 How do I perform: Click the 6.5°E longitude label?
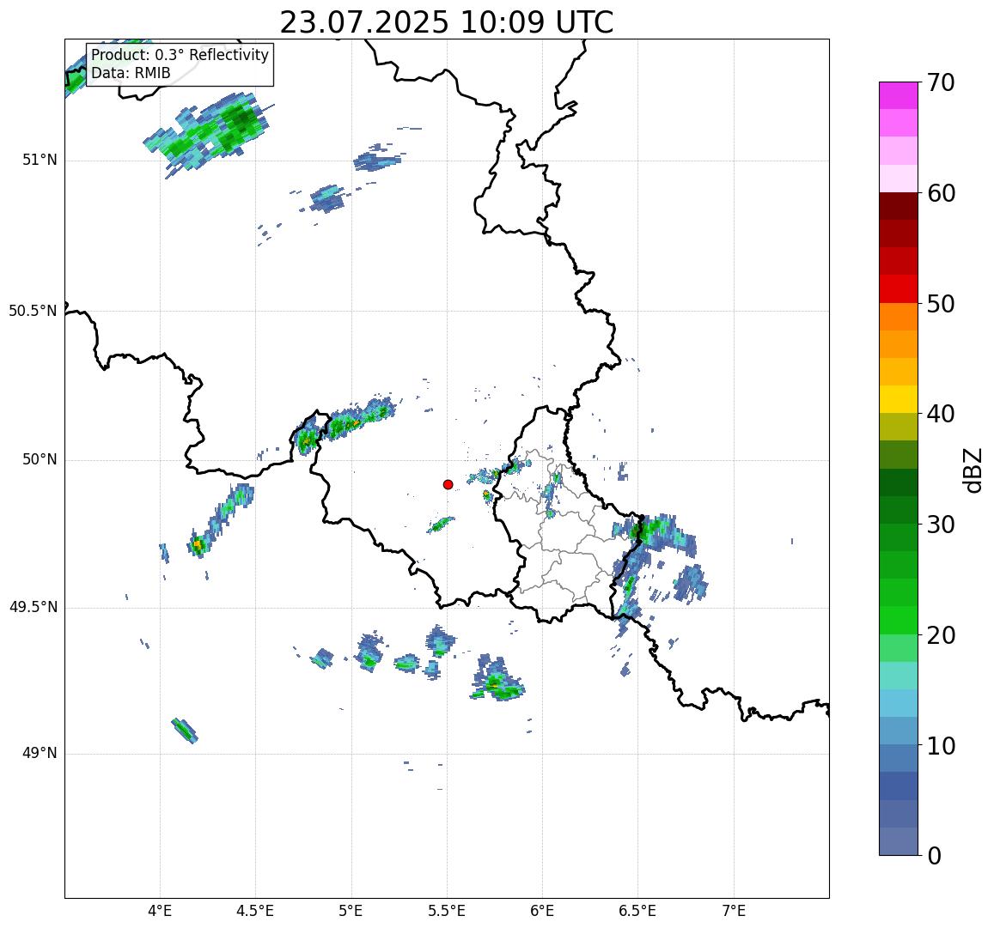[x=637, y=912]
